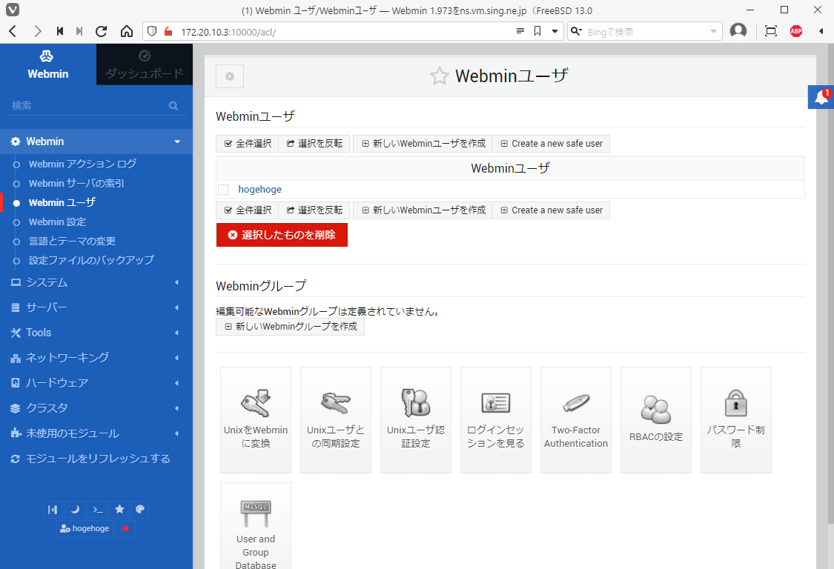
Task: Expand the サーバー sidebar category
Action: [96, 307]
